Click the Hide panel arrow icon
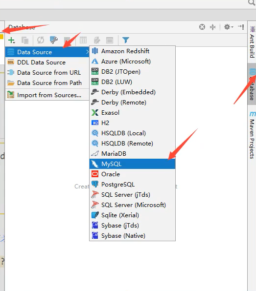256x291 pixels. click(241, 27)
